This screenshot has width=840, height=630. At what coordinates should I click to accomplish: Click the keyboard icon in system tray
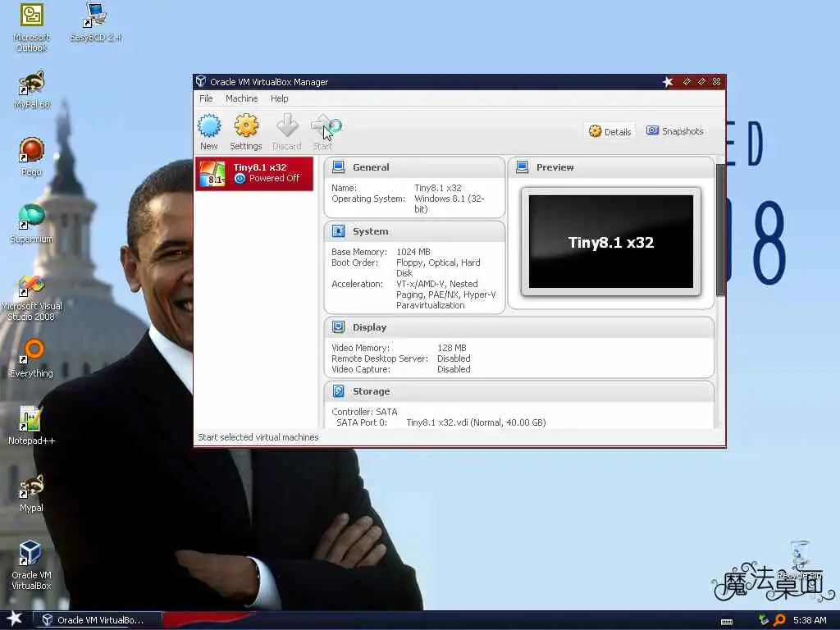tap(727, 621)
